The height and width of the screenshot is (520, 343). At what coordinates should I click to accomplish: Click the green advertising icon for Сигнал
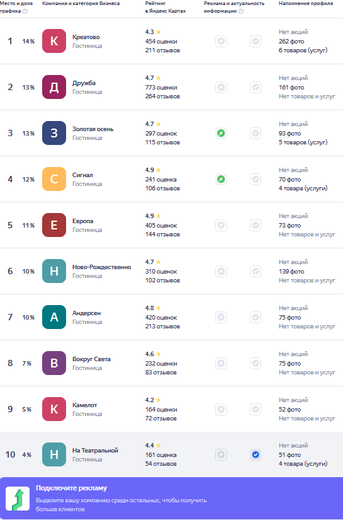pyautogui.click(x=221, y=180)
